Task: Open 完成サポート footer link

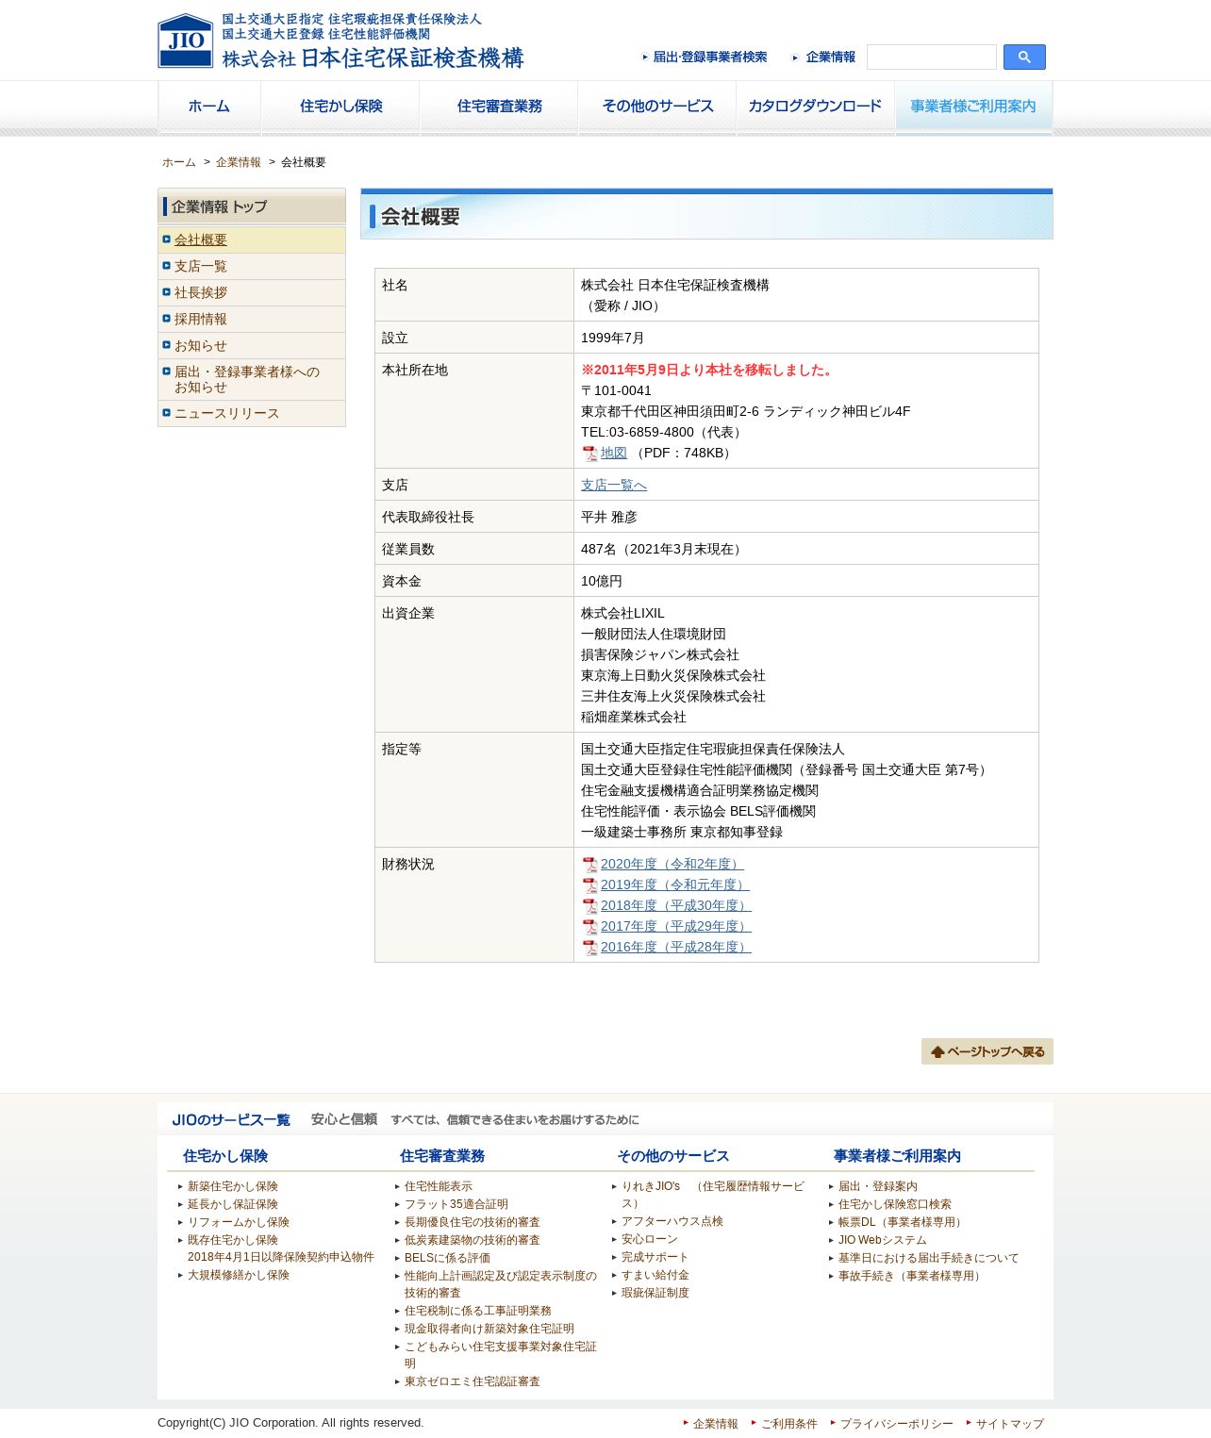Action: pos(655,1258)
